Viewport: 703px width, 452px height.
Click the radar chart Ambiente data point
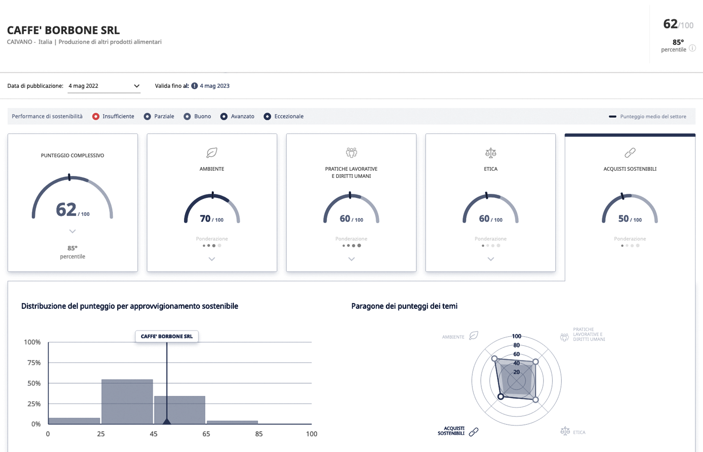tap(495, 359)
